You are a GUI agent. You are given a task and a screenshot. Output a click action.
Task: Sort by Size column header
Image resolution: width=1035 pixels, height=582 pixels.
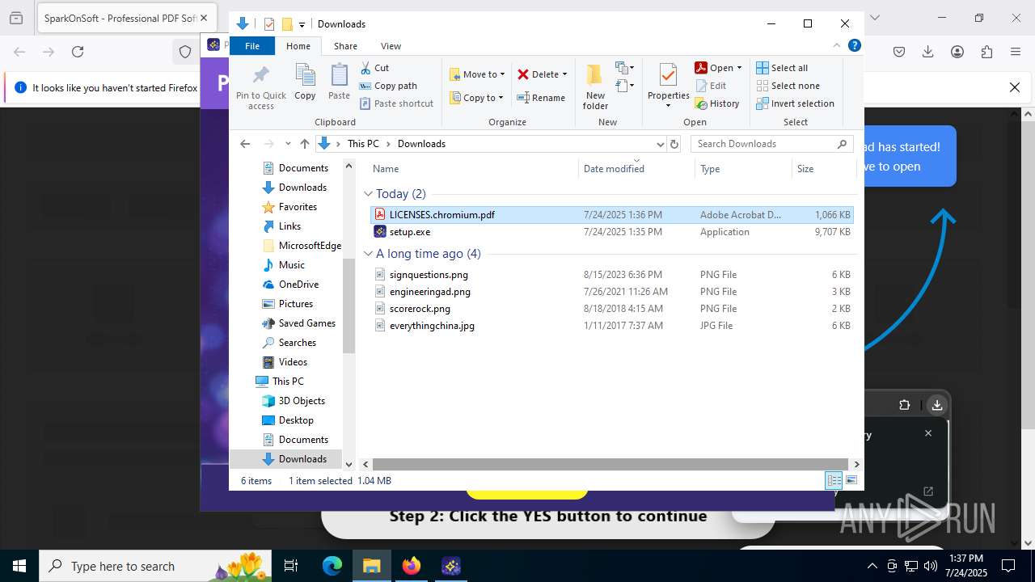click(823, 169)
